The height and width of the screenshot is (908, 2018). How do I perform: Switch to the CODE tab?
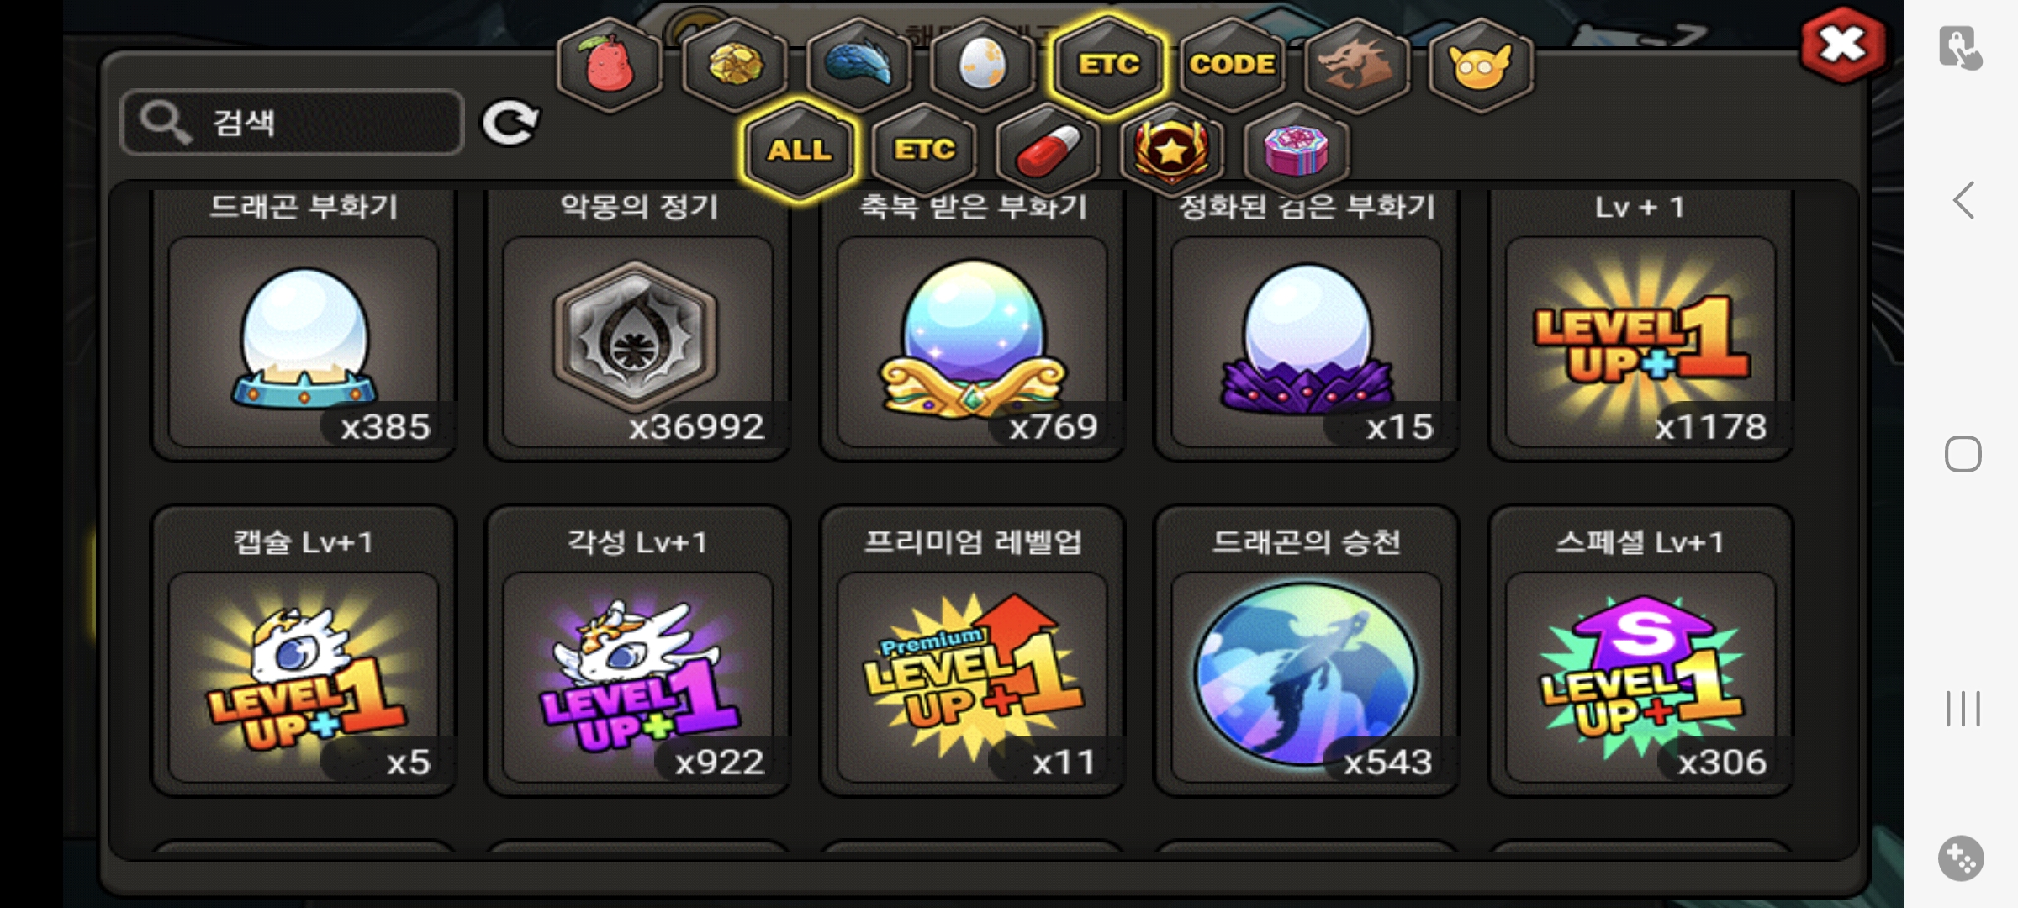click(1232, 65)
